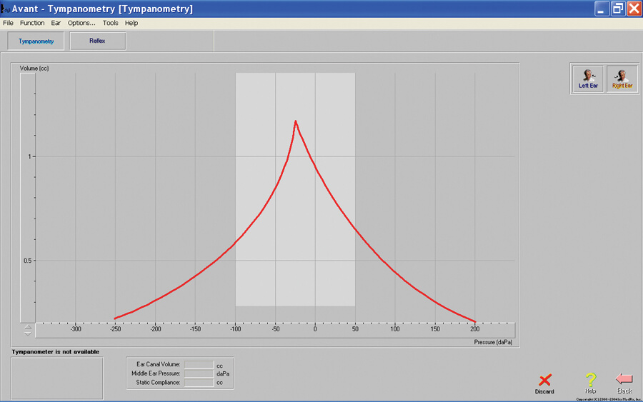643x402 pixels.
Task: Open the Function menu
Action: [x=32, y=23]
